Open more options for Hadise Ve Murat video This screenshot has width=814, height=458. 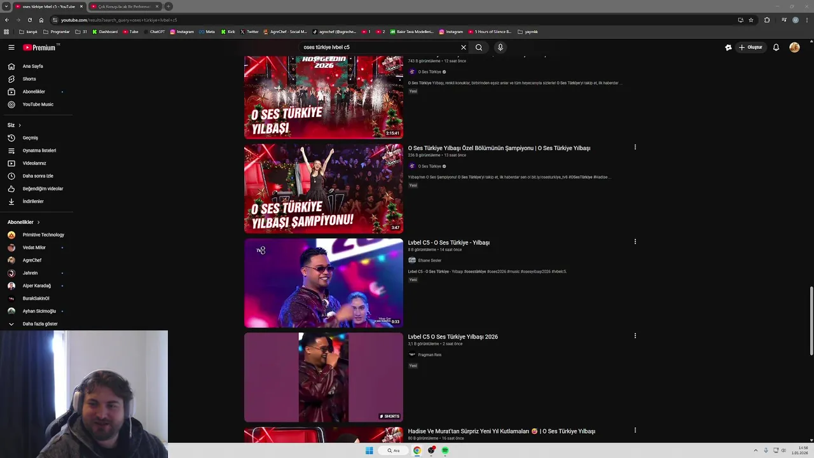(635, 430)
